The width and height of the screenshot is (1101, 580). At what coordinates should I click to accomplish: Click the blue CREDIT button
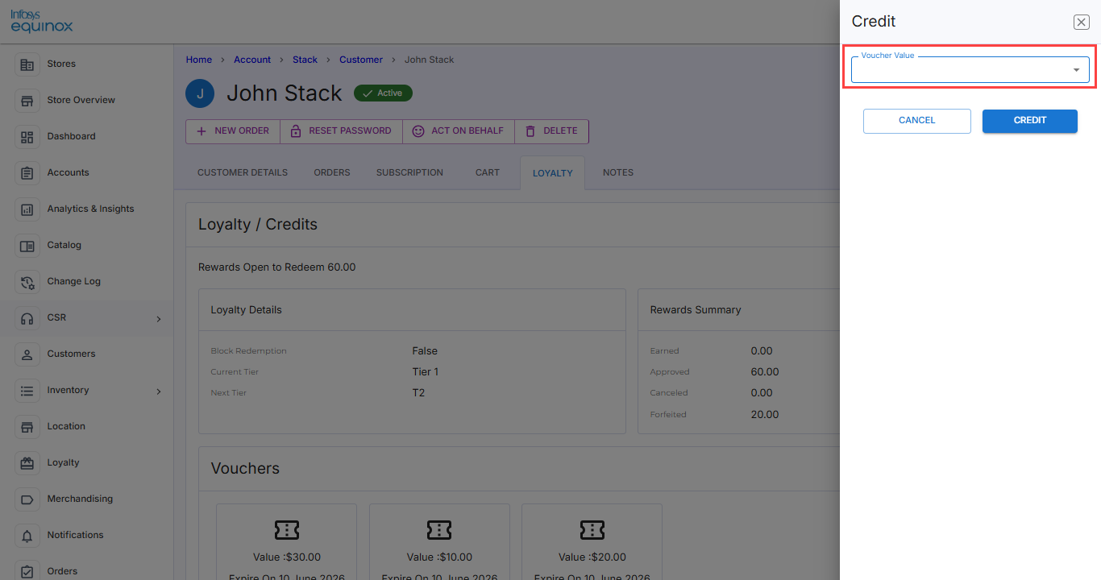point(1030,121)
